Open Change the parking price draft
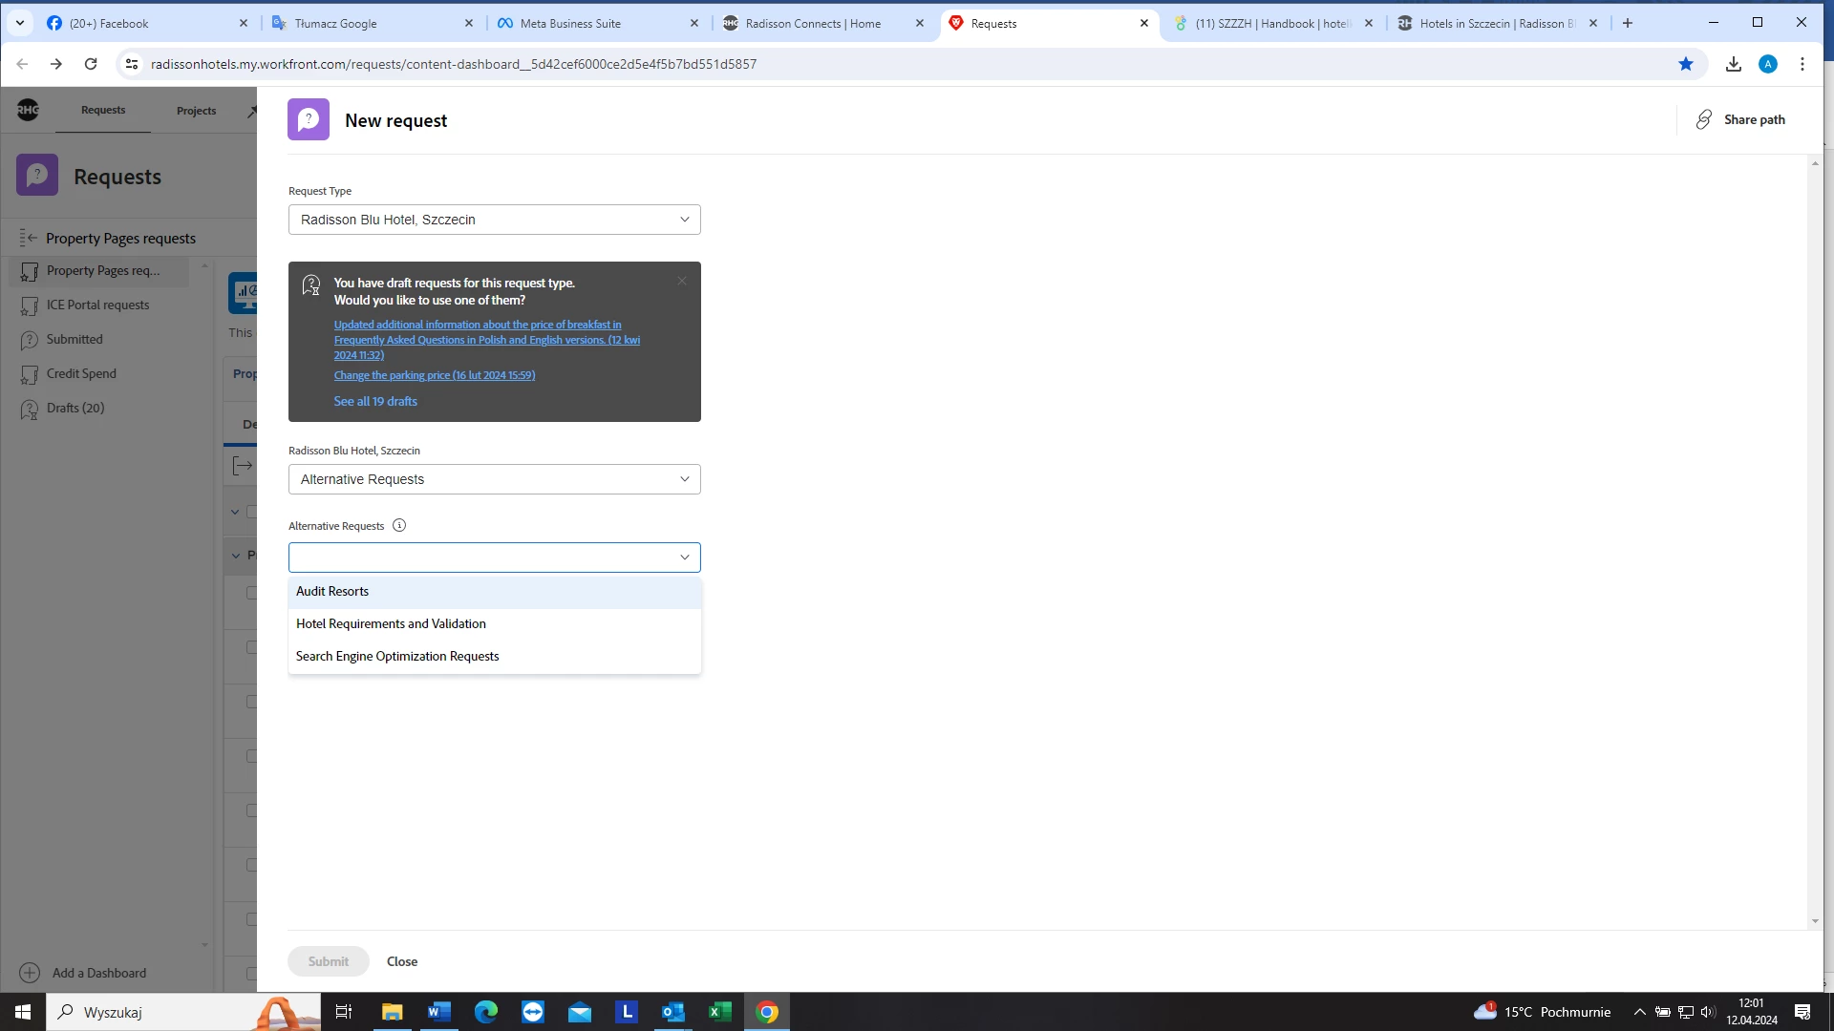 (434, 375)
